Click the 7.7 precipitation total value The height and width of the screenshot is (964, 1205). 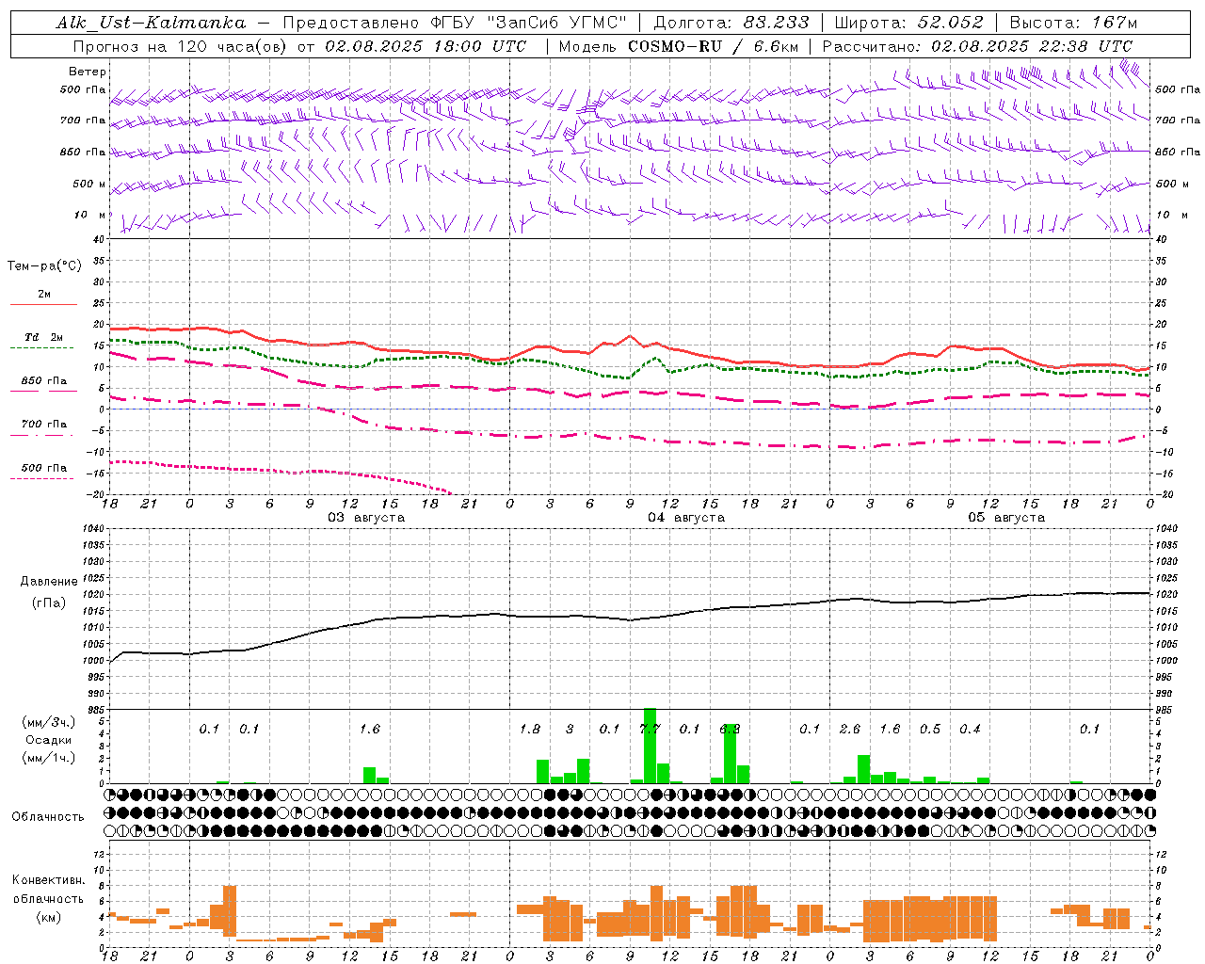point(650,729)
